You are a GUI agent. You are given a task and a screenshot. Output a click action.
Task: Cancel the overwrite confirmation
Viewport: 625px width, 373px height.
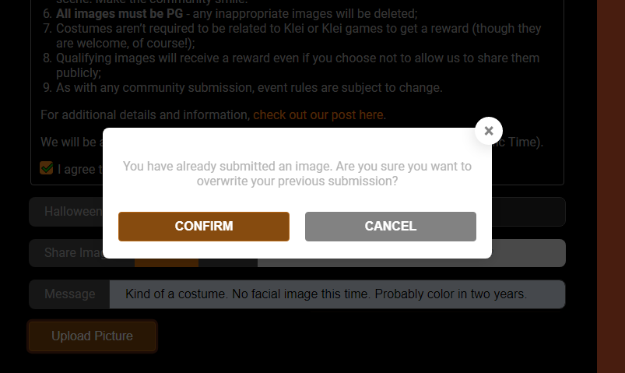coord(391,227)
